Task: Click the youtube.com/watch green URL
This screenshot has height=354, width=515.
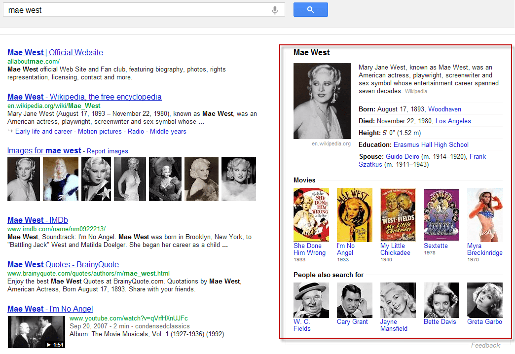Action: (x=129, y=318)
